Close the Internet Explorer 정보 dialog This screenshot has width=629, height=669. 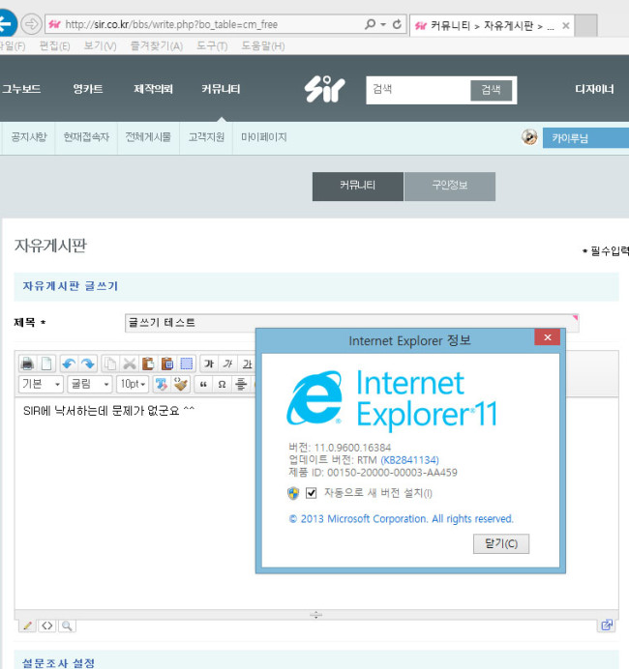548,337
